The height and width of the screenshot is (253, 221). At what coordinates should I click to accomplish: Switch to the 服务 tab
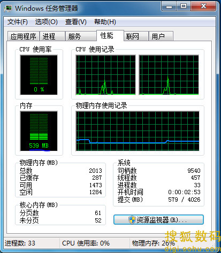[x=81, y=36]
